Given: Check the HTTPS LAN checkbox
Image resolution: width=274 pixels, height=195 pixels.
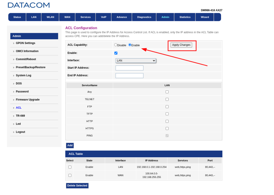Looking at the screenshot, I should 167,128.
